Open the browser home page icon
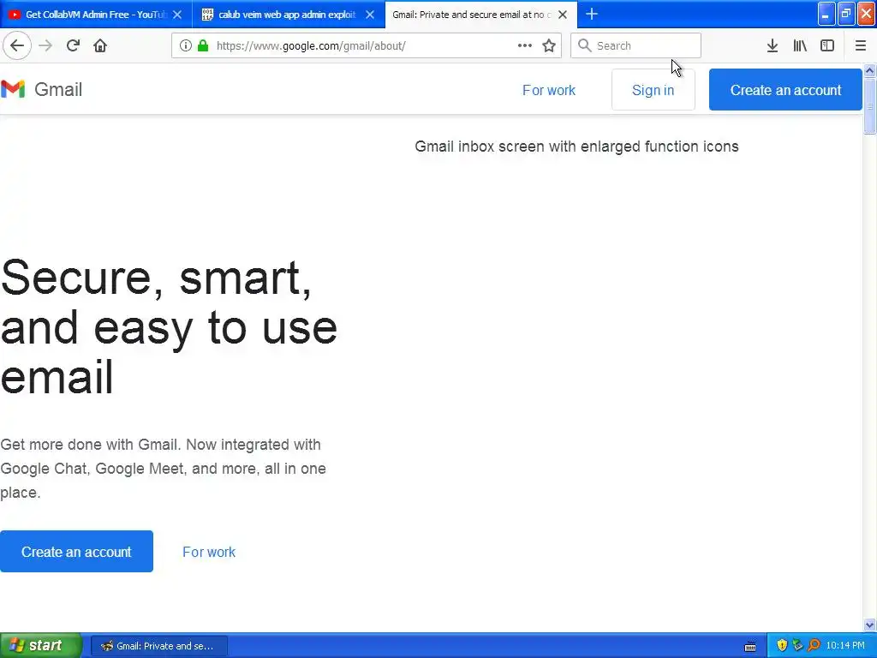The image size is (877, 658). 100,45
